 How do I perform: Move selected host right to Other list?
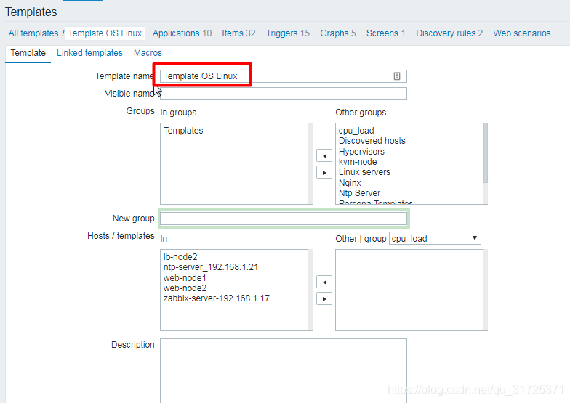324,299
